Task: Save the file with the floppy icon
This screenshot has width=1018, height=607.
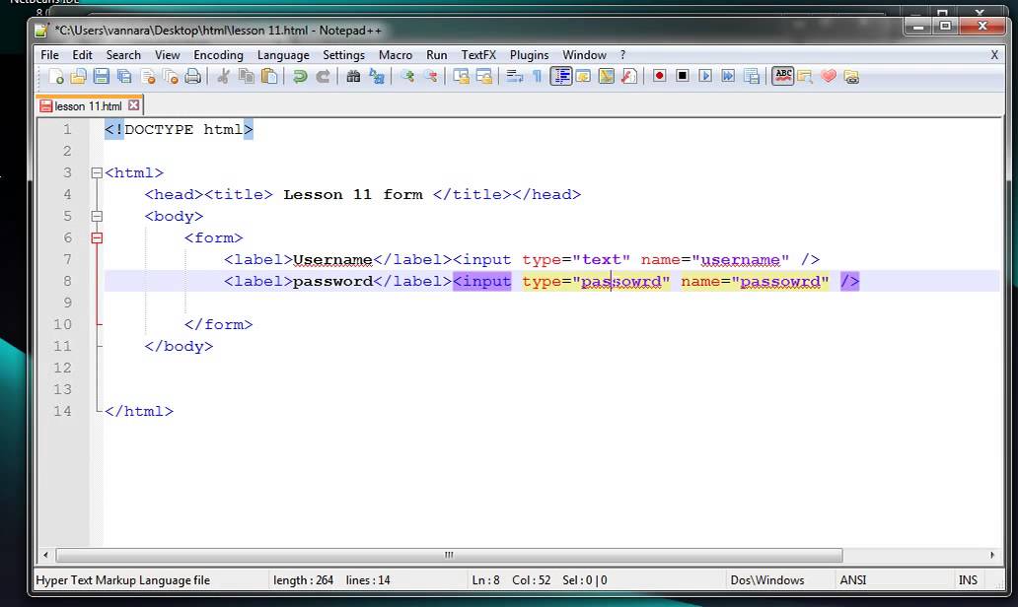Action: click(x=102, y=77)
